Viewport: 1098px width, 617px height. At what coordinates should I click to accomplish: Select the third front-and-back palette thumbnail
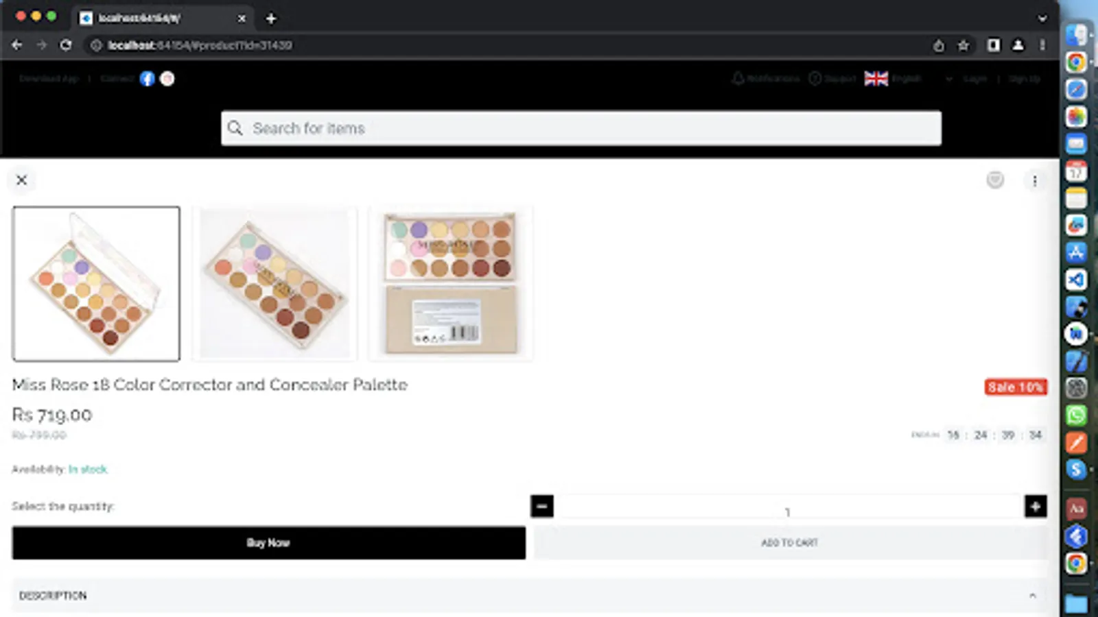(x=451, y=284)
